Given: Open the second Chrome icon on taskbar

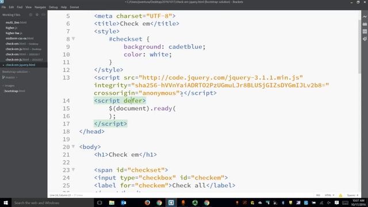Looking at the screenshot, I should point(207,202).
